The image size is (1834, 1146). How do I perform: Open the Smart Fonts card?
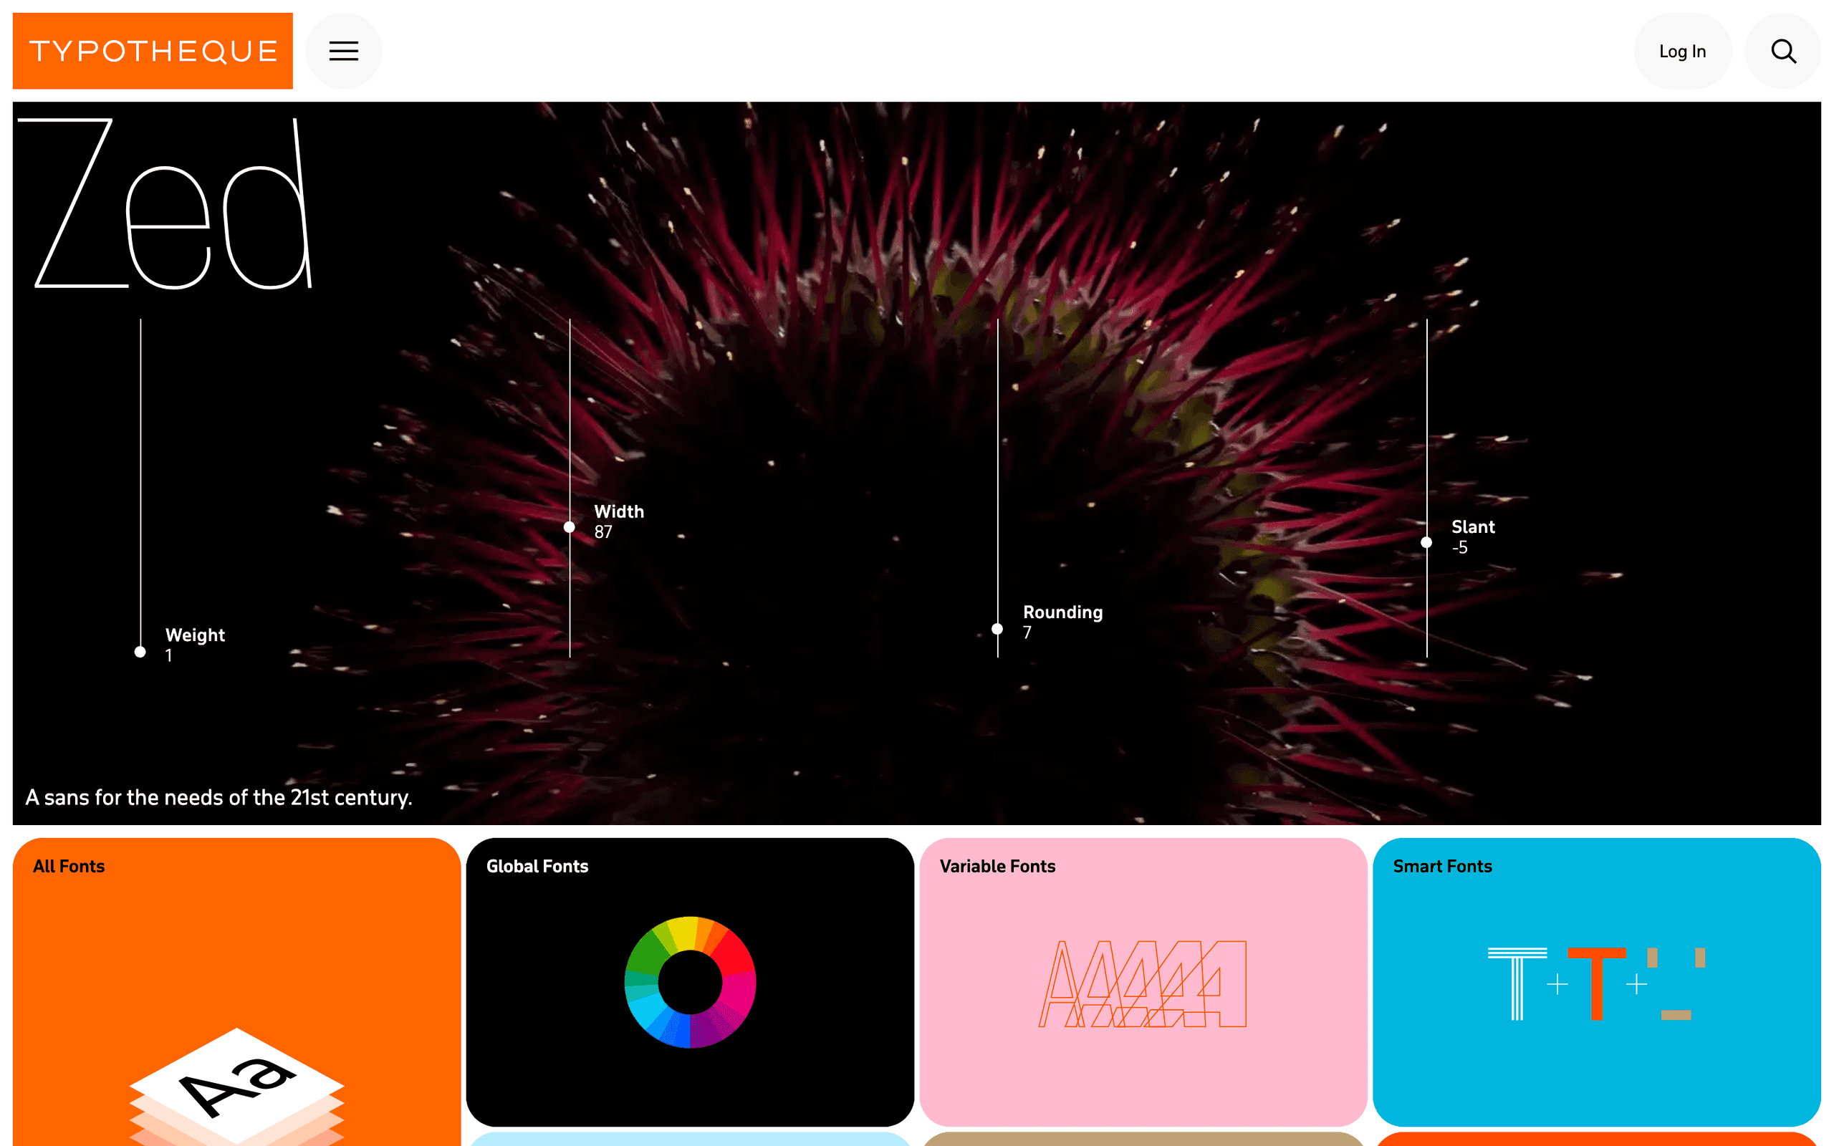point(1596,981)
